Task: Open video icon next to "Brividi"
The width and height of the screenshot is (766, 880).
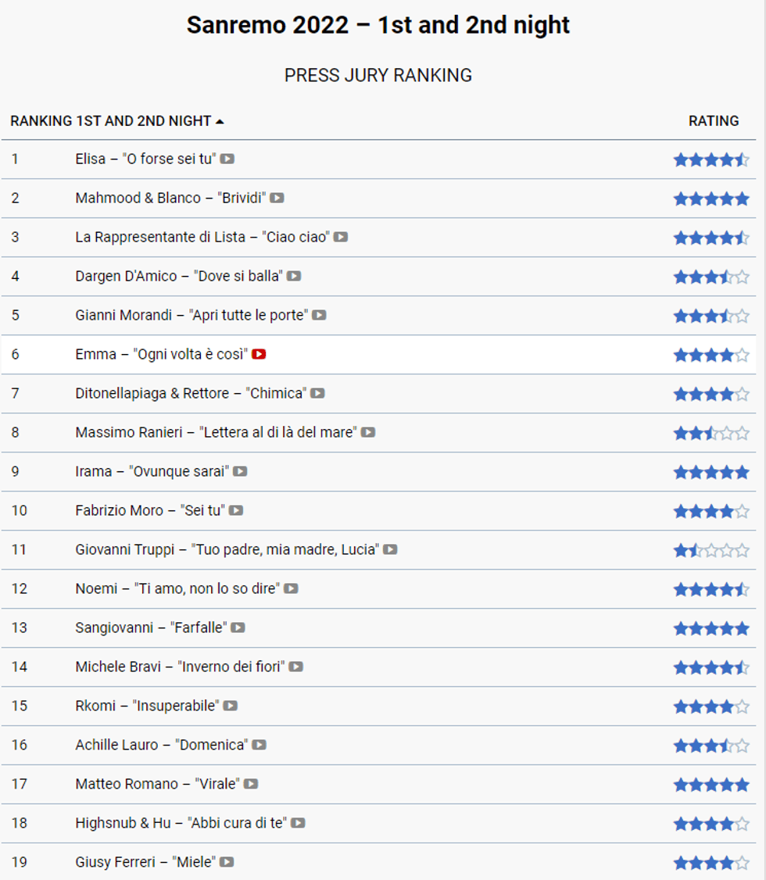Action: [x=277, y=198]
